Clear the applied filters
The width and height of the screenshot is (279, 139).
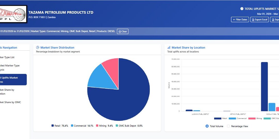[x=123, y=32]
